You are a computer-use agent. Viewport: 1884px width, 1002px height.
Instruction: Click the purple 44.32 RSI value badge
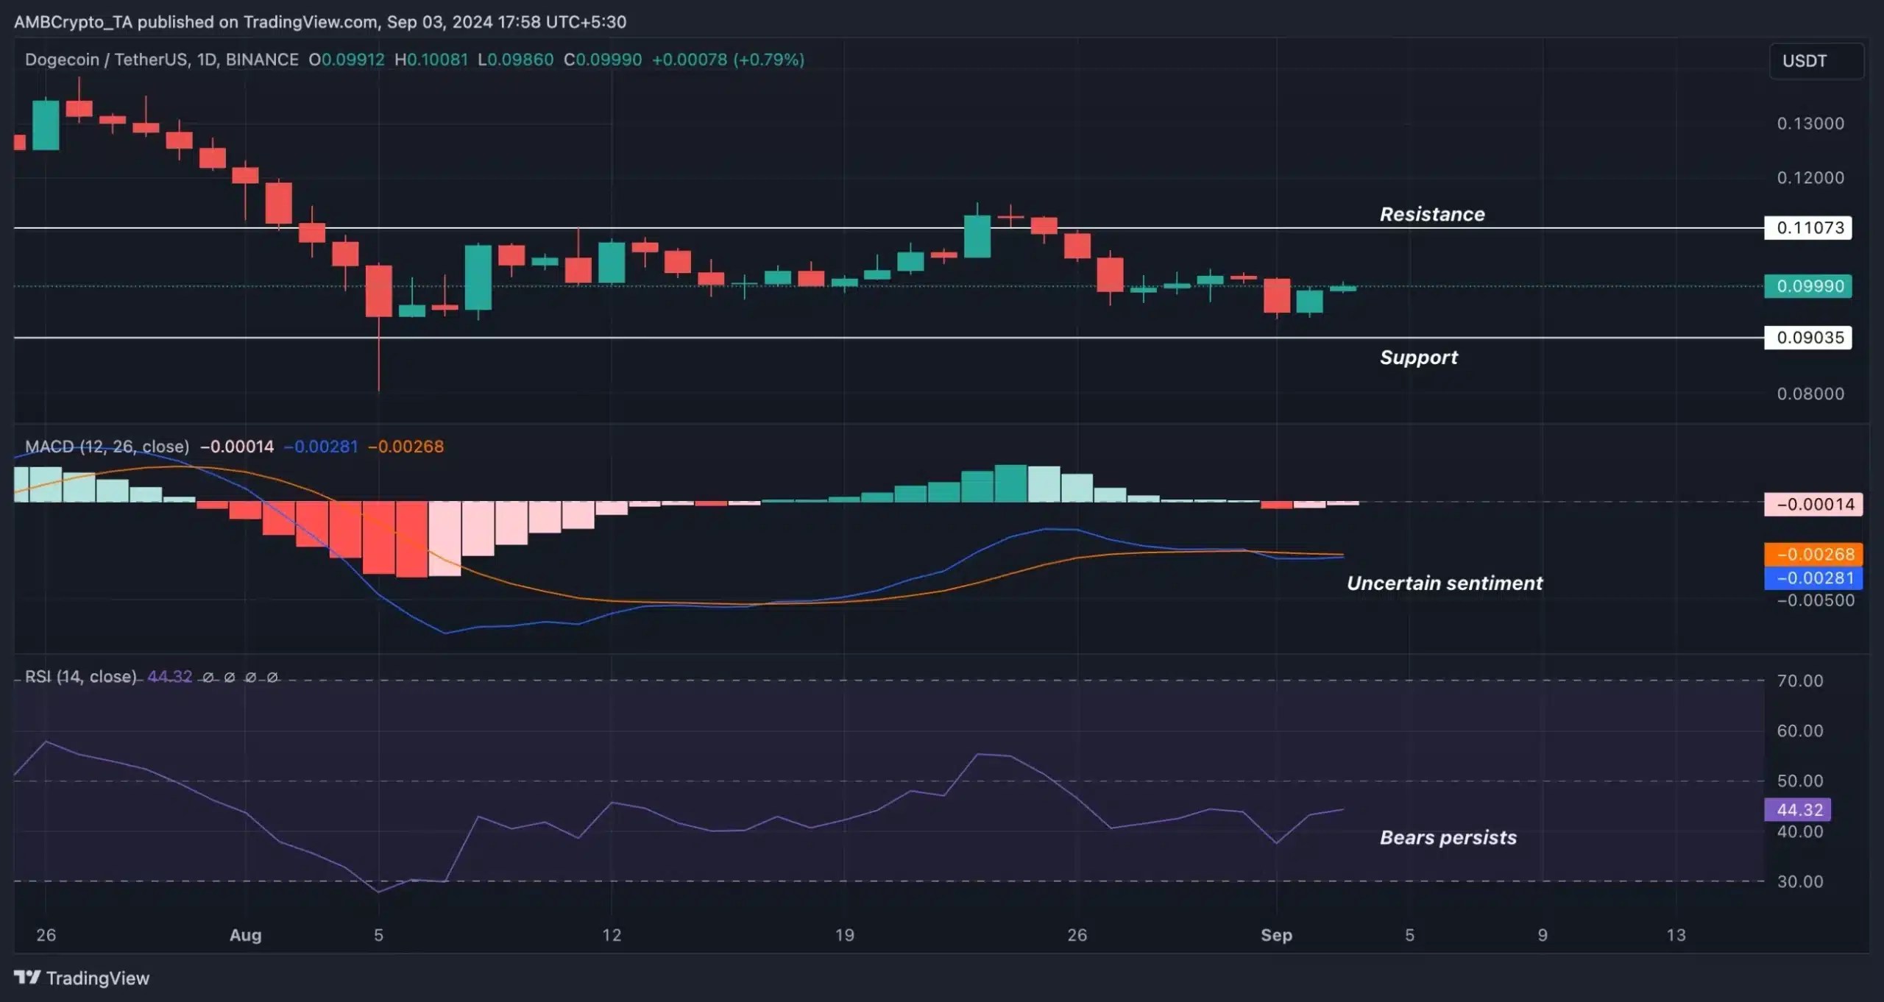[1798, 810]
